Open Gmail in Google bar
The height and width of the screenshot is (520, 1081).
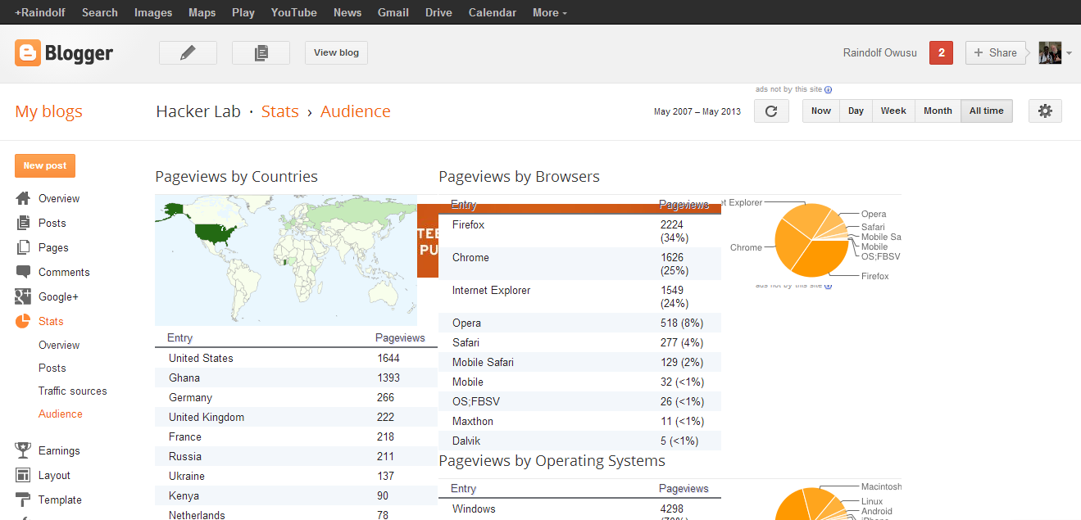pyautogui.click(x=393, y=12)
